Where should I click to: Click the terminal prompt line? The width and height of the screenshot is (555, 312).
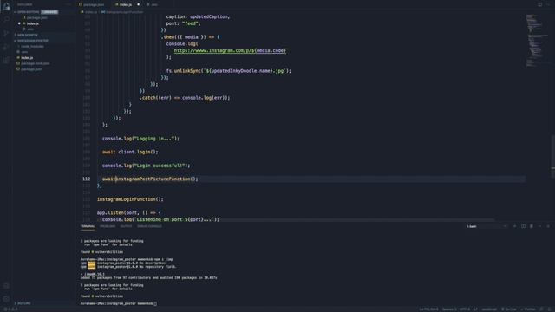[x=119, y=303]
